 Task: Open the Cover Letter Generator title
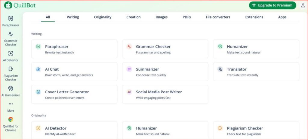(x=67, y=92)
